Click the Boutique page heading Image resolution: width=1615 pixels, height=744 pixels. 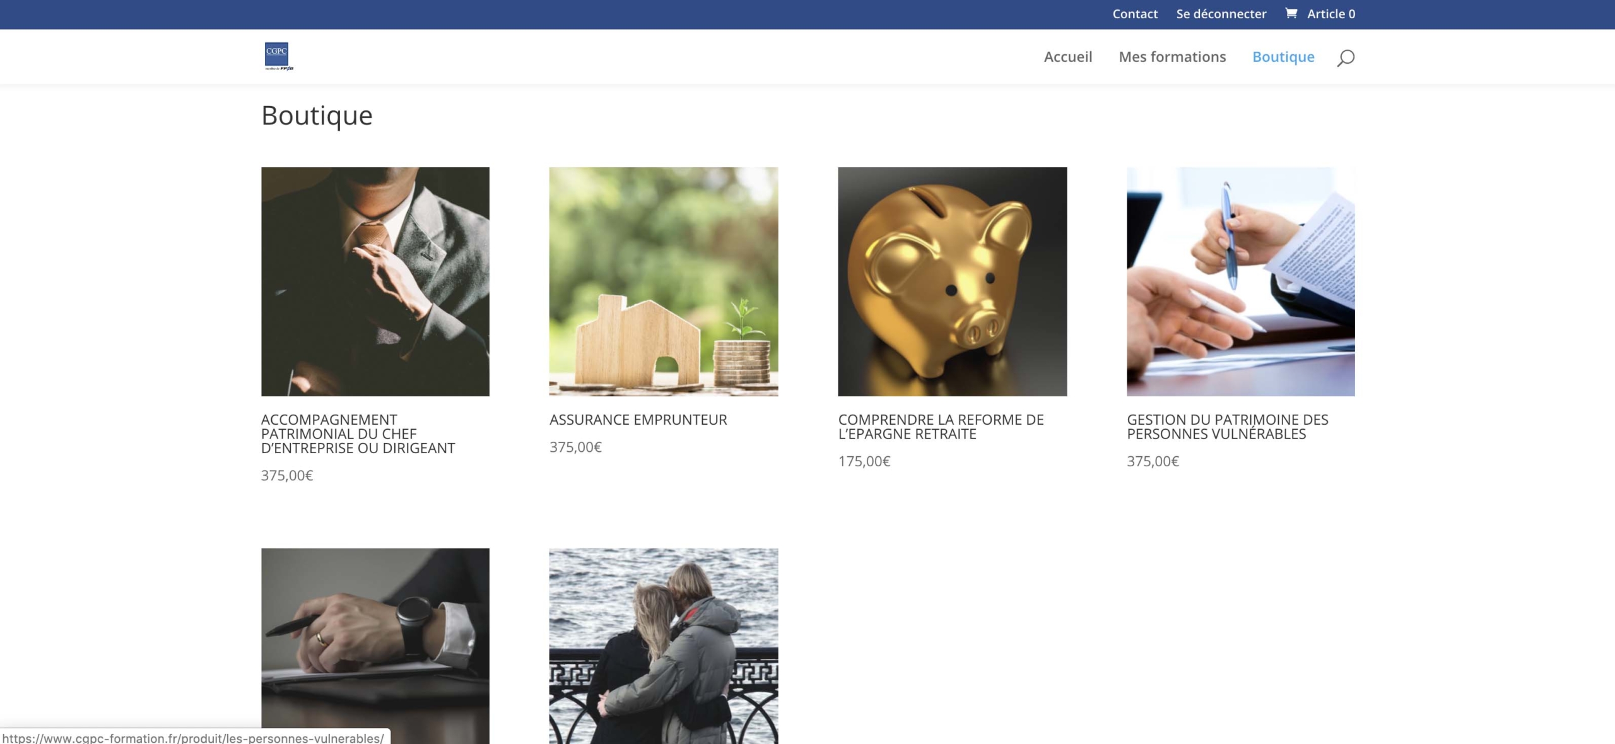pos(317,115)
